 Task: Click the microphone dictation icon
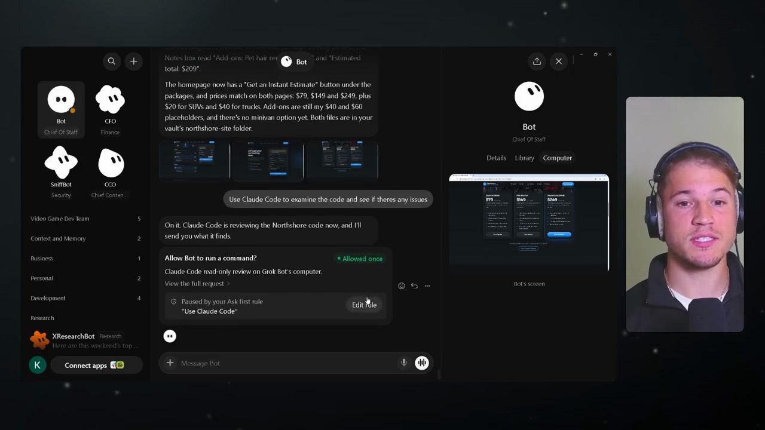pyautogui.click(x=404, y=363)
